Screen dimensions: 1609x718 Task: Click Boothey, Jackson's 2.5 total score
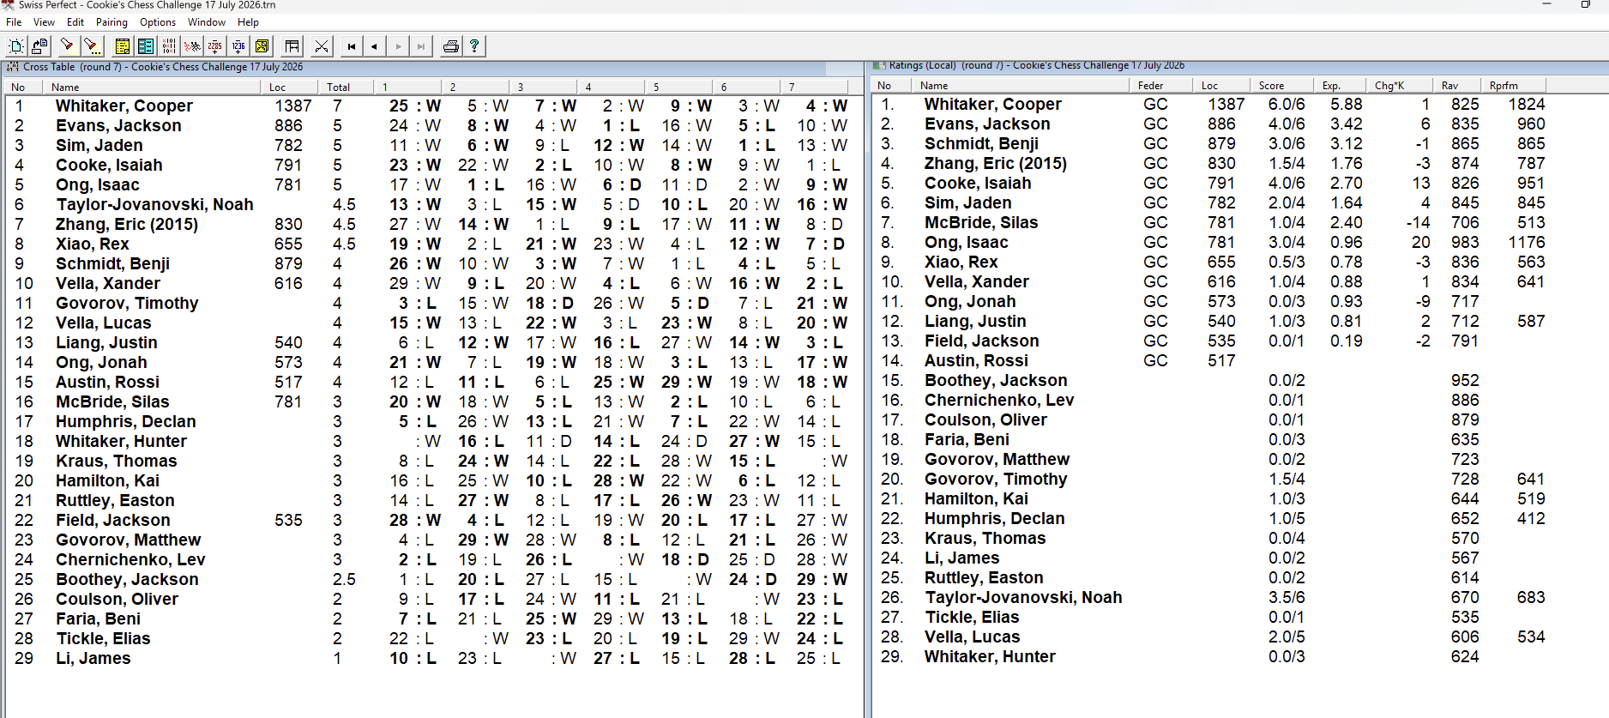click(x=344, y=579)
